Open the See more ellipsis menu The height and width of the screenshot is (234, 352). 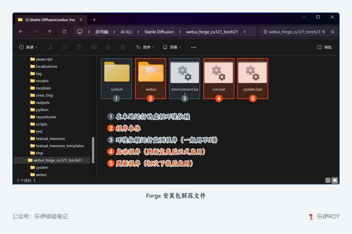pos(194,47)
